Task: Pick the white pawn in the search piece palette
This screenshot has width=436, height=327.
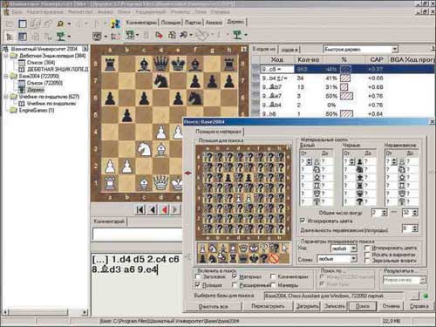Action: (203, 249)
